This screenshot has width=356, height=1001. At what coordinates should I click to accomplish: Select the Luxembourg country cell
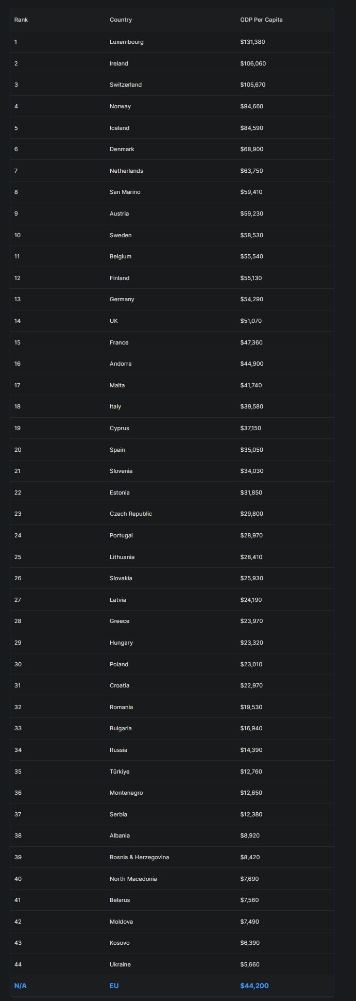[127, 42]
